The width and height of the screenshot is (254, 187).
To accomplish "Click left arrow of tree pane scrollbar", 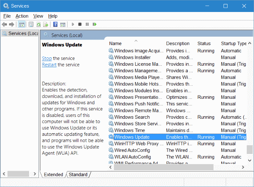I will (x=4, y=174).
